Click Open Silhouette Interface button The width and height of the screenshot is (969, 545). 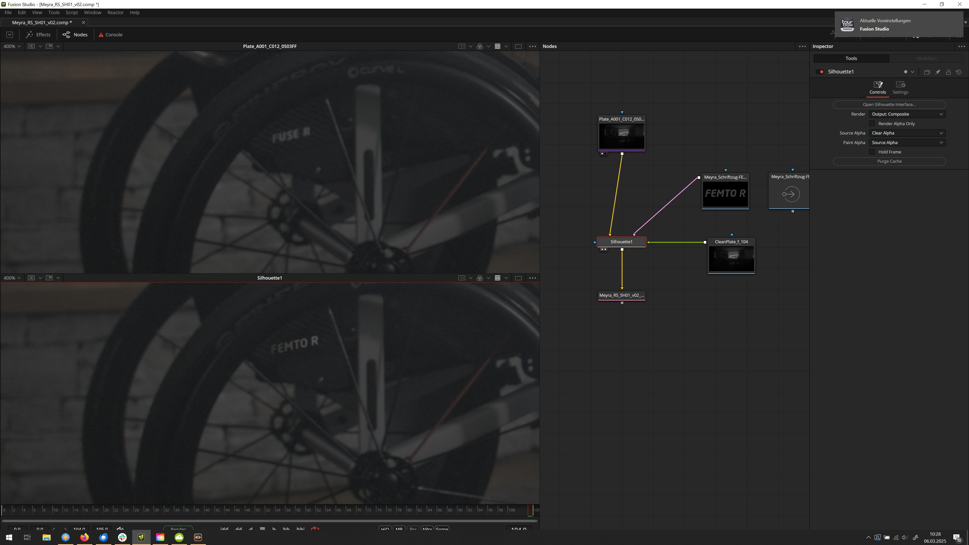coord(889,104)
